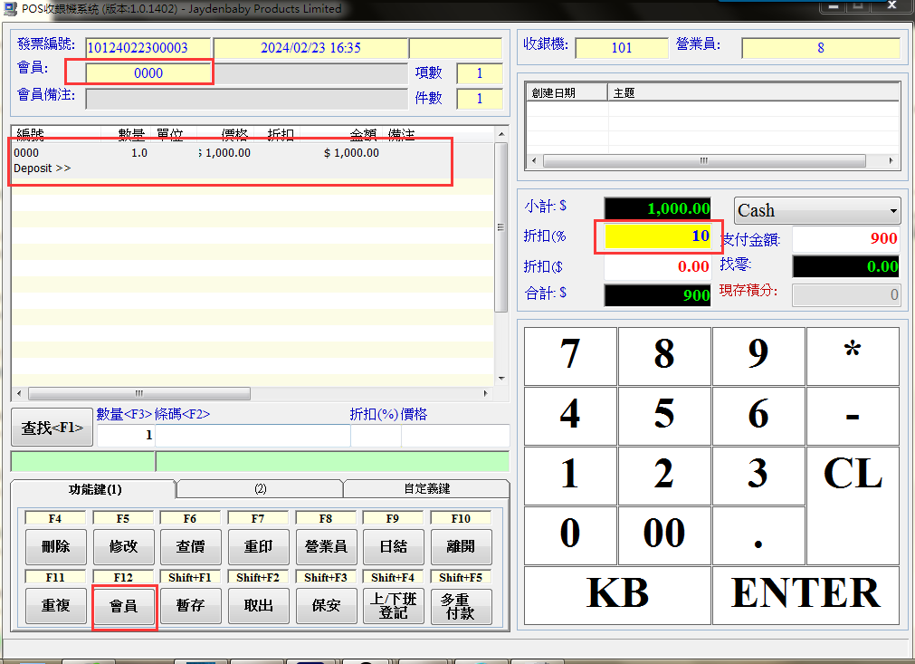Viewport: 915px width, 664px height.
Task: Click item list scroll up arrow
Action: (501, 134)
